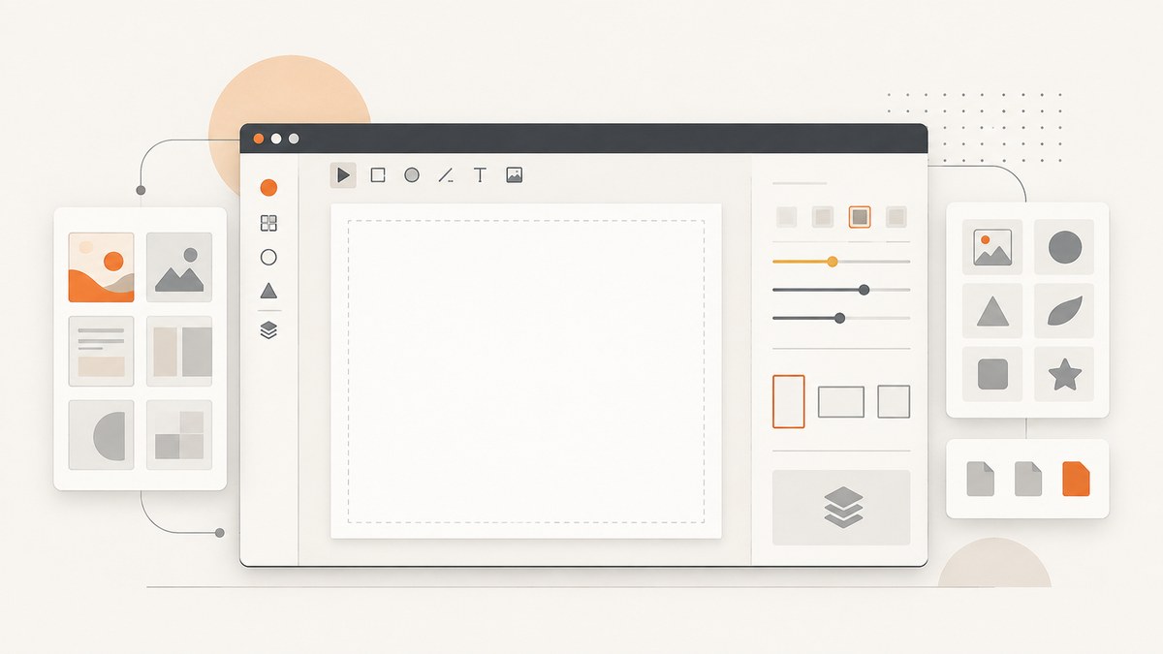The width and height of the screenshot is (1163, 654).
Task: Pick the filled circle in the shapes panel
Action: [1064, 248]
